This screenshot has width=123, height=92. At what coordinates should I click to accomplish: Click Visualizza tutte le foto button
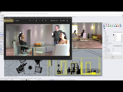(x=8, y=21)
